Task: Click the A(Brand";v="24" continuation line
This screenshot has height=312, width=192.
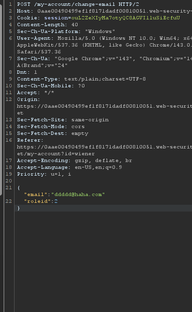Action: [x=42, y=66]
